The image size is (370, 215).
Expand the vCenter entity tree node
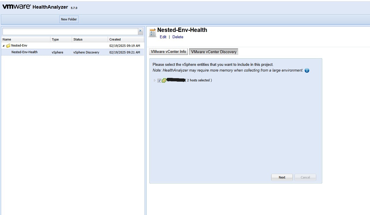(x=155, y=80)
